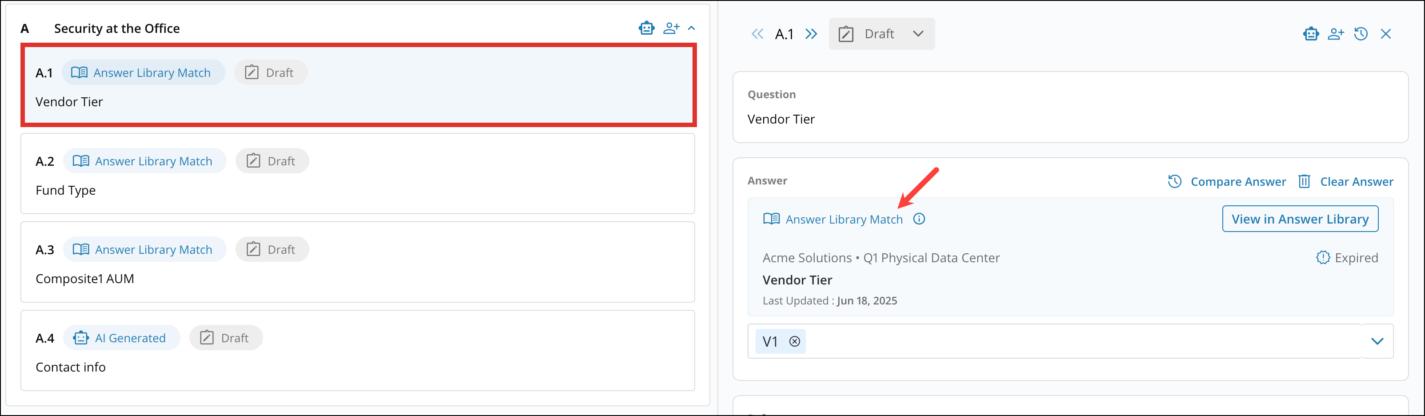Remove the V1 answer chip
Screen dimensions: 1425x416
(x=795, y=341)
